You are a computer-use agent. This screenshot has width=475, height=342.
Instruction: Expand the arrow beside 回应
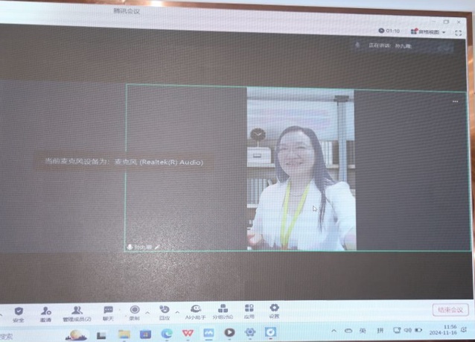[177, 312]
